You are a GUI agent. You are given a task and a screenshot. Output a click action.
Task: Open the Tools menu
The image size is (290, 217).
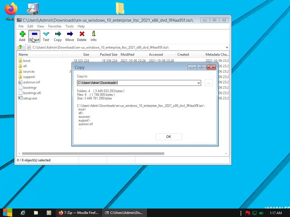70,26
